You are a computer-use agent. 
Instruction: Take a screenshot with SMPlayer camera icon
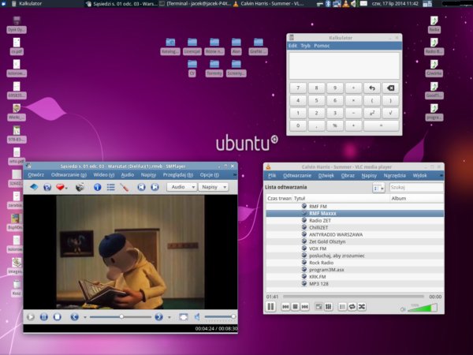(x=80, y=187)
